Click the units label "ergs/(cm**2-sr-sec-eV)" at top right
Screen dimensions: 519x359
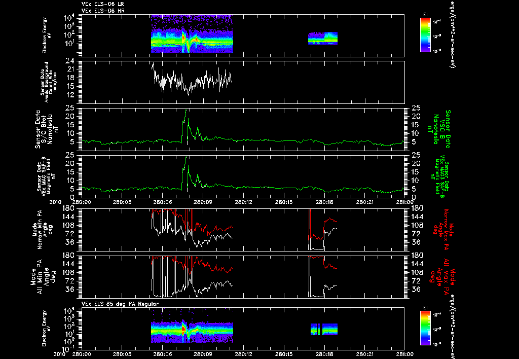click(452, 34)
